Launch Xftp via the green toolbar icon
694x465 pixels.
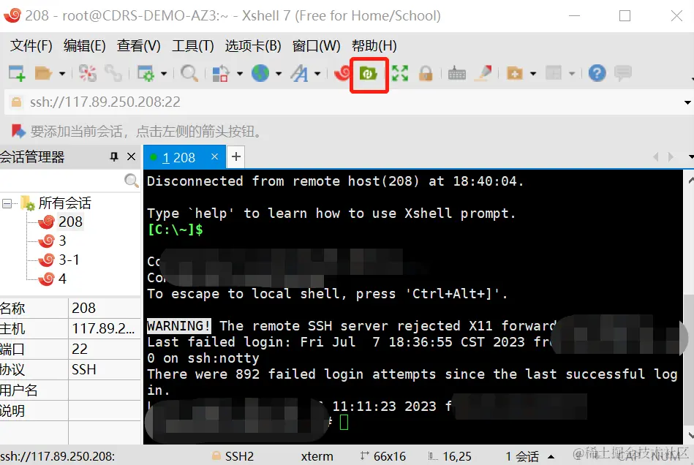pyautogui.click(x=369, y=73)
